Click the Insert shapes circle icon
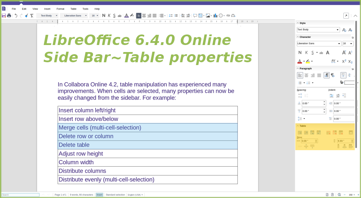 coord(221,15)
